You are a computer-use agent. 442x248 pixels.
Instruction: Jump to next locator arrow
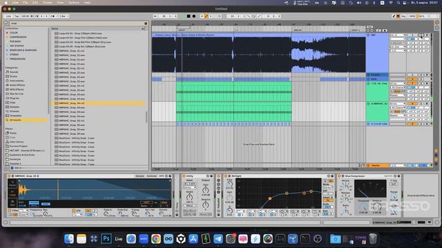(372, 30)
